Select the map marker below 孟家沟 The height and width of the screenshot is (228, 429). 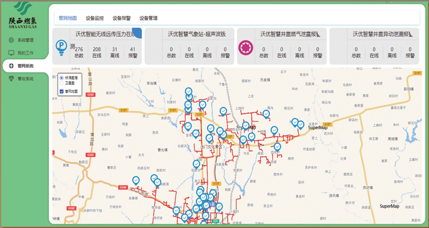[203, 105]
